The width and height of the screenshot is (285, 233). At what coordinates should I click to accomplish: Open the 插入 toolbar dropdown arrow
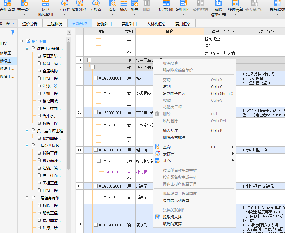[x=124, y=15]
